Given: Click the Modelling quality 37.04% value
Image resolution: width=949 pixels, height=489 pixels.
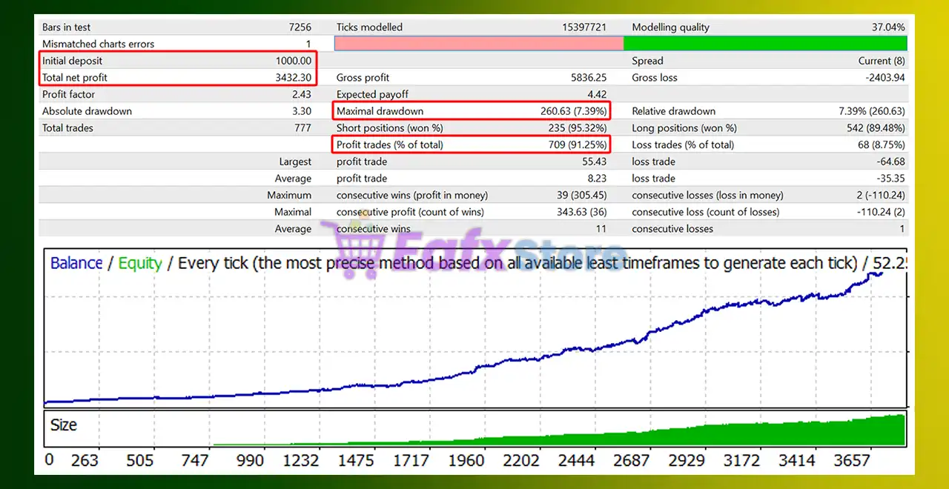Looking at the screenshot, I should (x=887, y=27).
